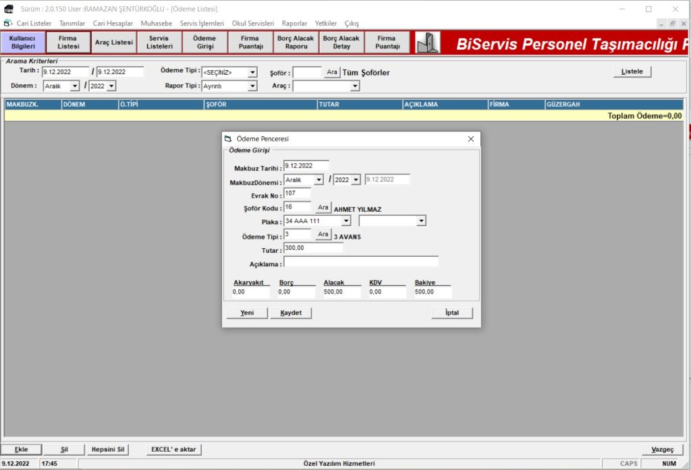691x470 pixels.
Task: Open the MakbuzDönemi month dropdown in dialog
Action: pyautogui.click(x=319, y=180)
